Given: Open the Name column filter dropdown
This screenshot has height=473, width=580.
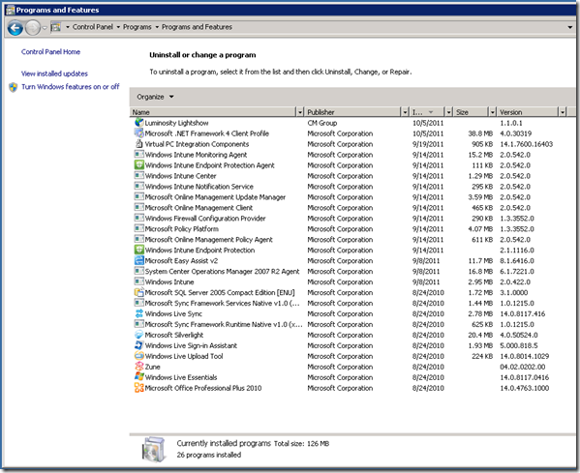Looking at the screenshot, I should click(x=300, y=112).
